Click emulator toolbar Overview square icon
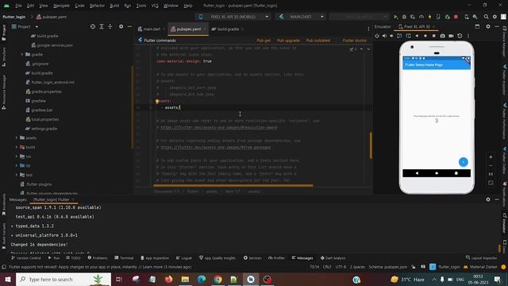 tap(434, 36)
